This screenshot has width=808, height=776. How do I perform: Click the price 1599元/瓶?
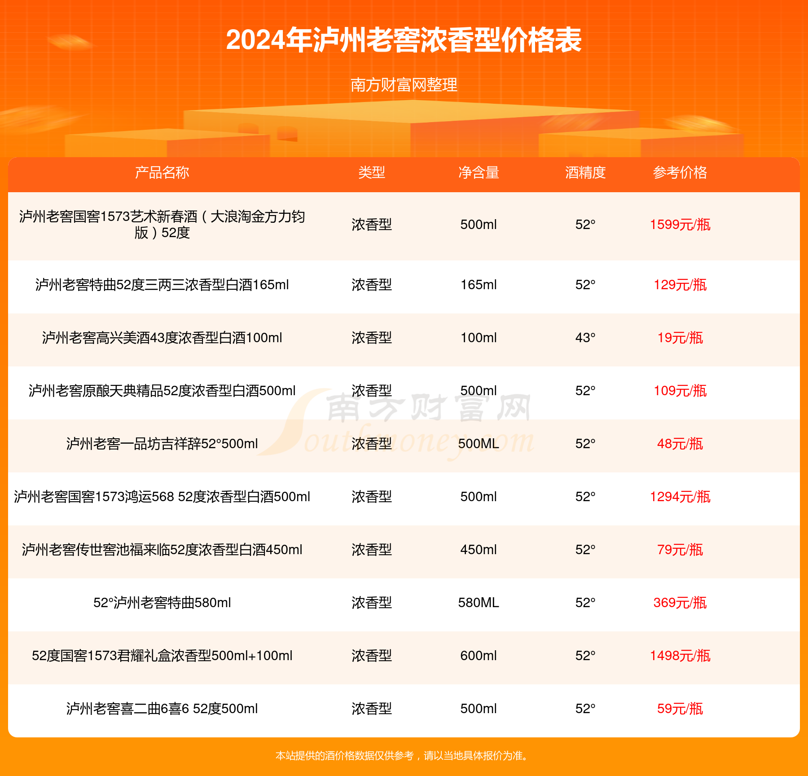pos(680,225)
